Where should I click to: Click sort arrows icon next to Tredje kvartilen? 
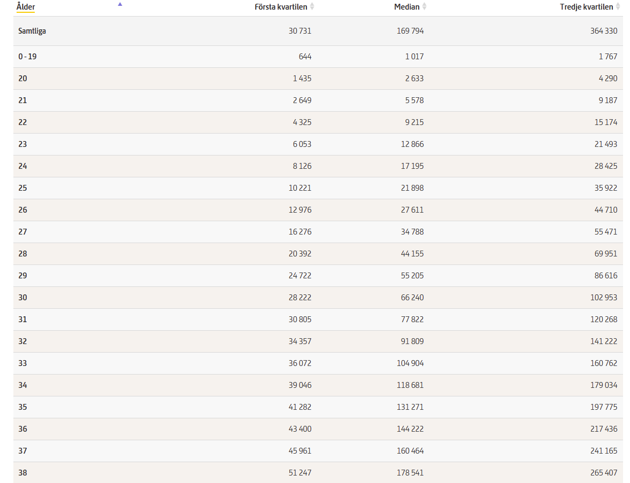618,7
